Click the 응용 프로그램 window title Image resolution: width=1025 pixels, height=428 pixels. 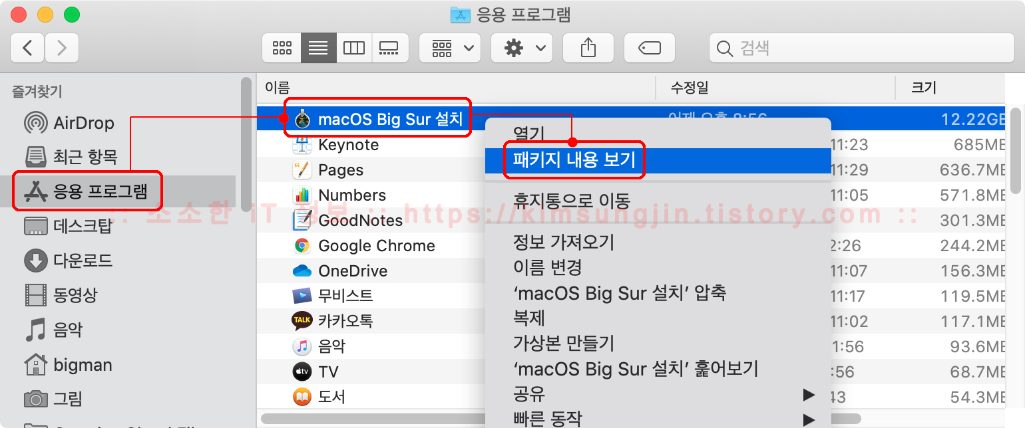coord(523,14)
